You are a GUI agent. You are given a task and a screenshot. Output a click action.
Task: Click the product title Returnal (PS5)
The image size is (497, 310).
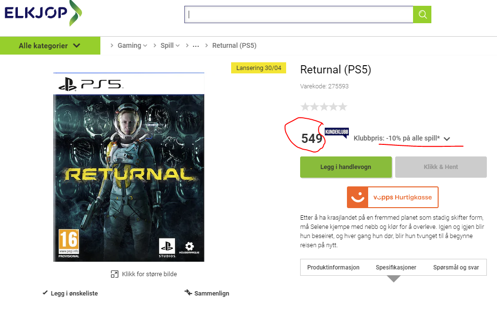point(336,70)
